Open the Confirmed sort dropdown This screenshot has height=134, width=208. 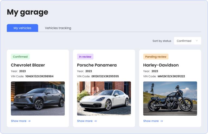187,41
